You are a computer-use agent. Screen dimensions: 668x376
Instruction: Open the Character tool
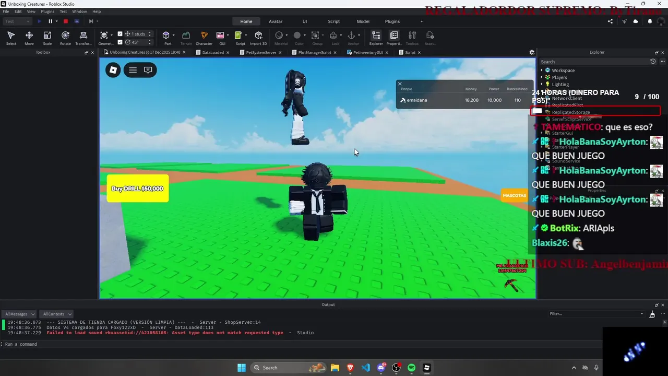point(204,38)
